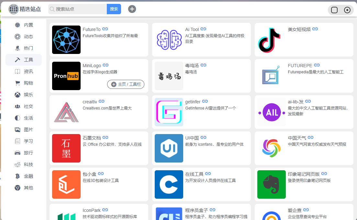The height and width of the screenshot is (220, 357).
Task: Go to the 旅行 category
Action: coord(24,153)
